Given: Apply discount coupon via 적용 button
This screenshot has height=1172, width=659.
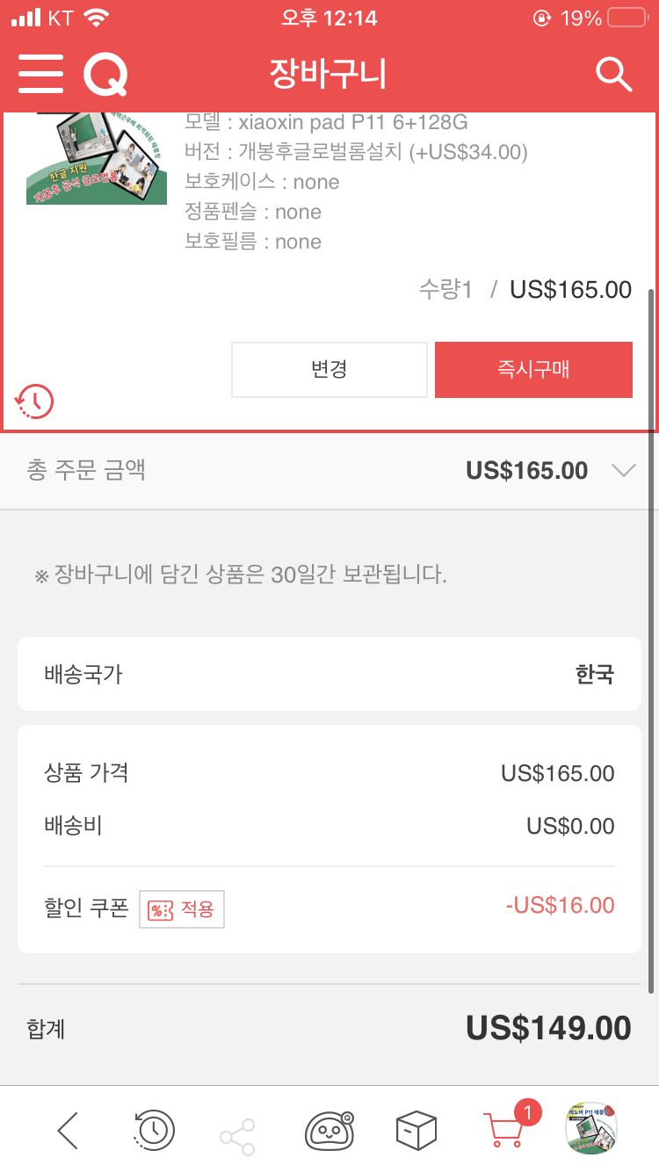Looking at the screenshot, I should click(182, 909).
